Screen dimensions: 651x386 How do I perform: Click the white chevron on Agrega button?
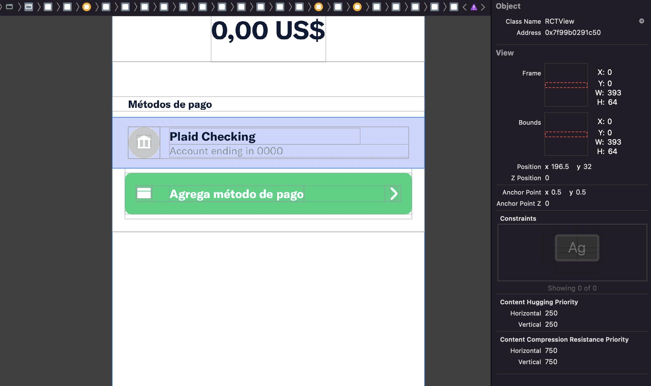[394, 194]
